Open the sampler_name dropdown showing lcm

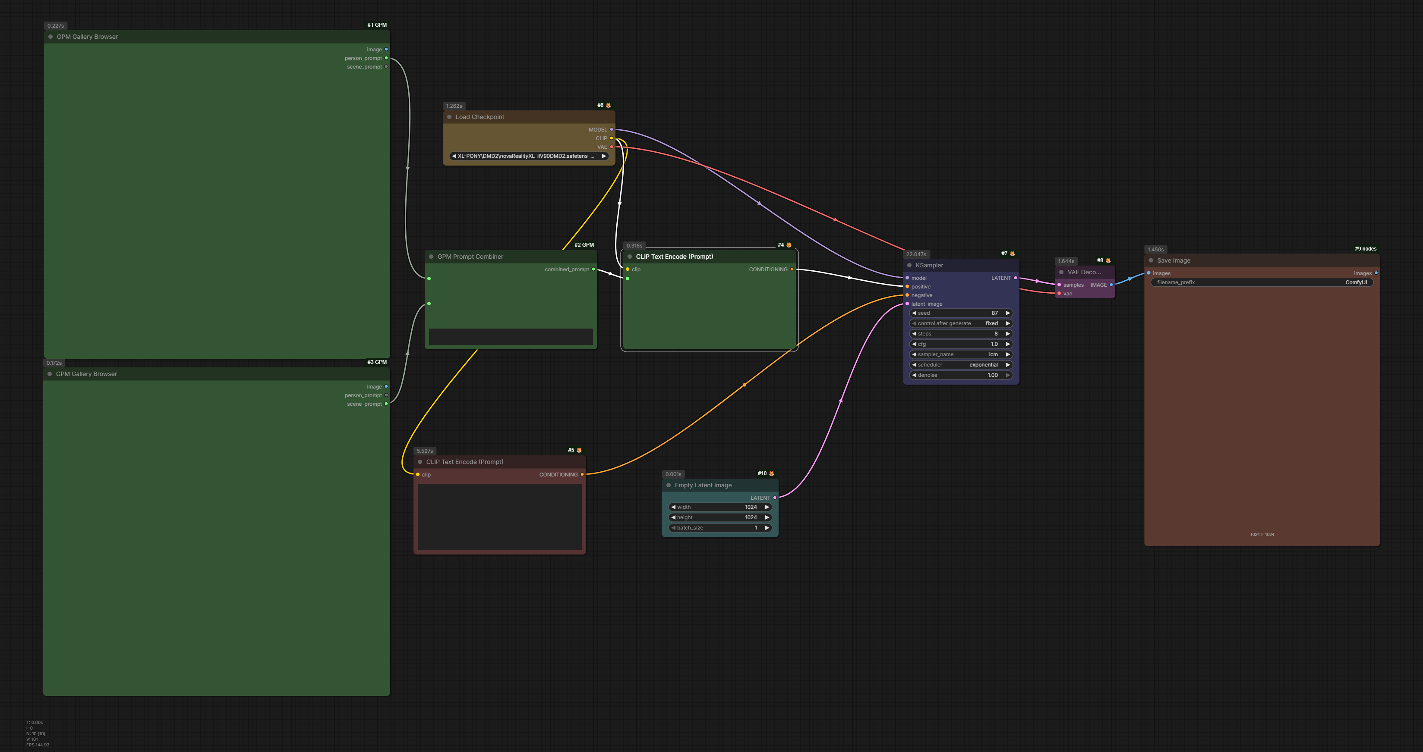point(961,354)
